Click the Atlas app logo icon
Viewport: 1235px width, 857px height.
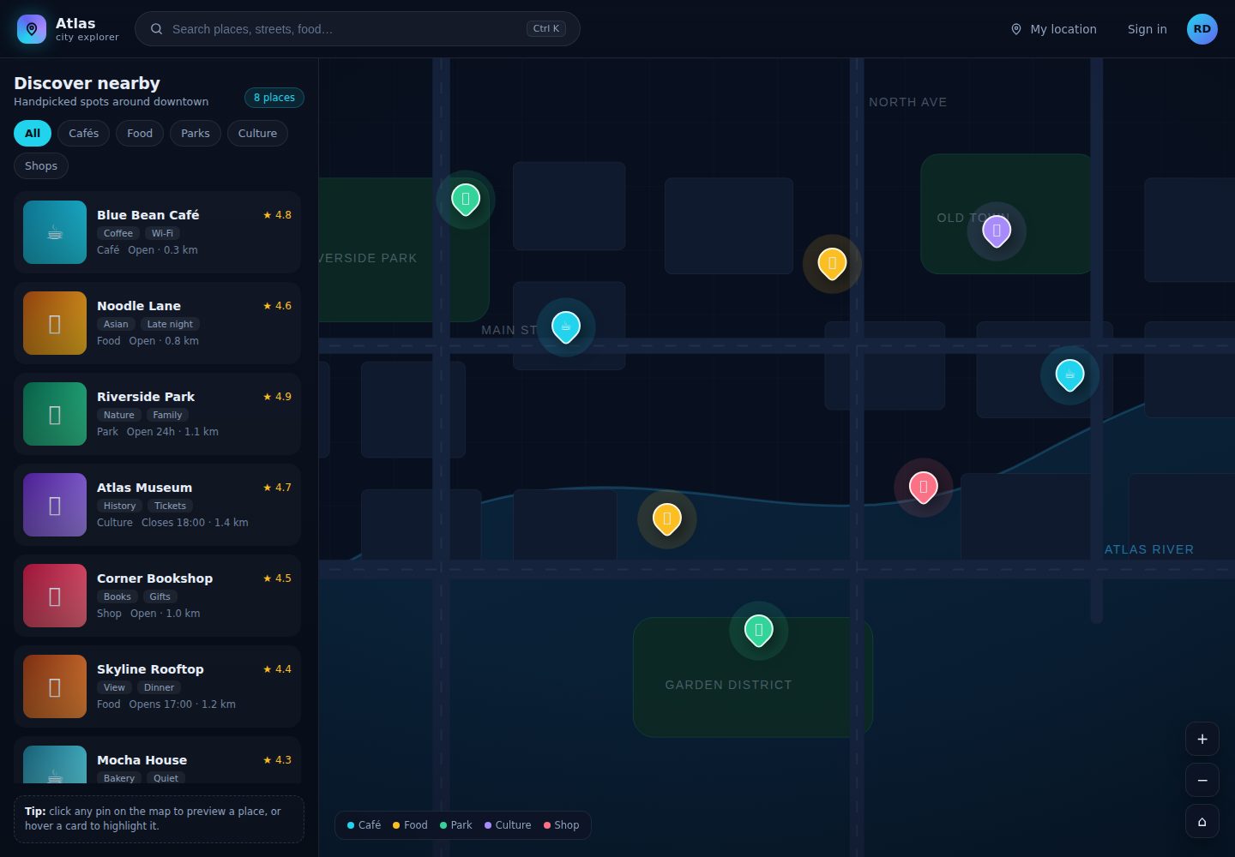pyautogui.click(x=32, y=29)
